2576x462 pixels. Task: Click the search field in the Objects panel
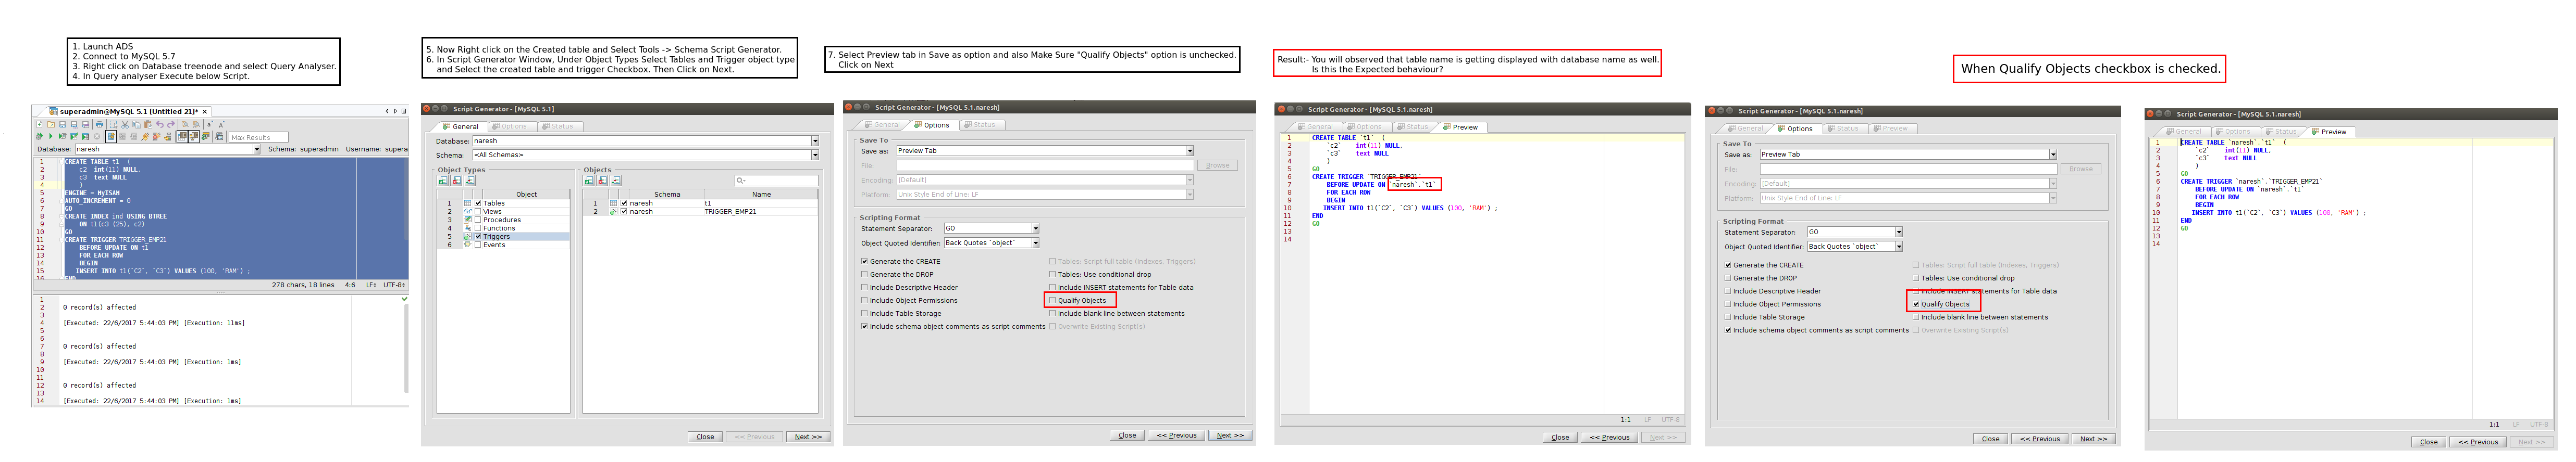tap(777, 181)
